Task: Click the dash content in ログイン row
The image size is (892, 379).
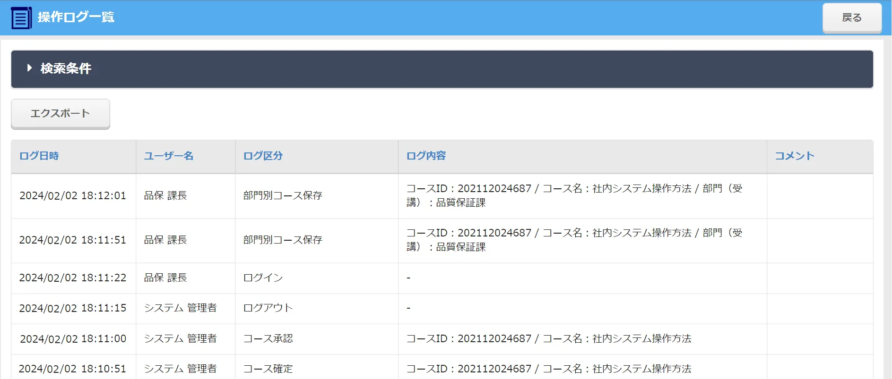Action: (408, 278)
